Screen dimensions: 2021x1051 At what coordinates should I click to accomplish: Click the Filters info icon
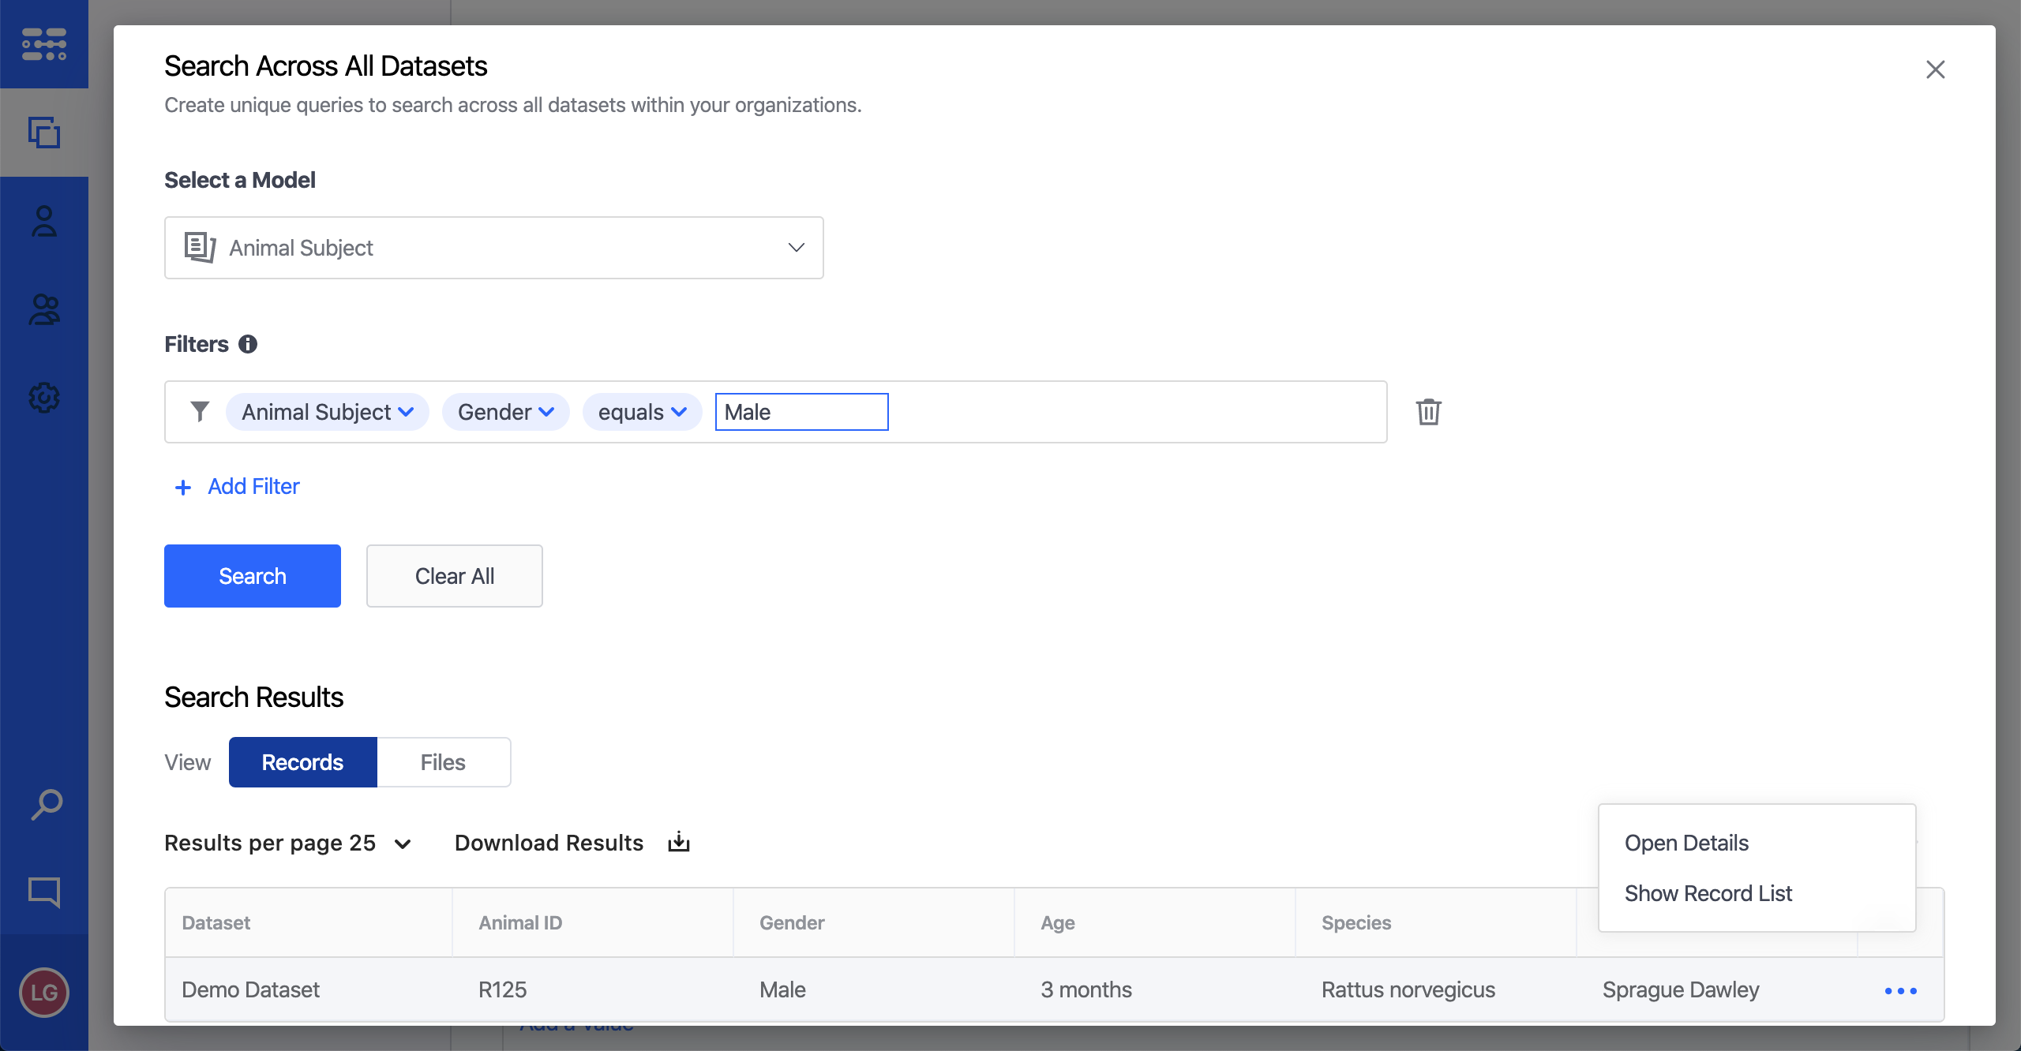[x=248, y=344]
